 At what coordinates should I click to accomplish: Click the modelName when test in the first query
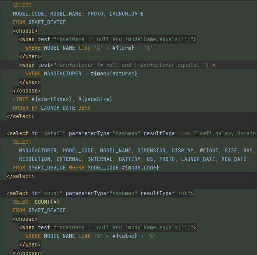(108, 39)
